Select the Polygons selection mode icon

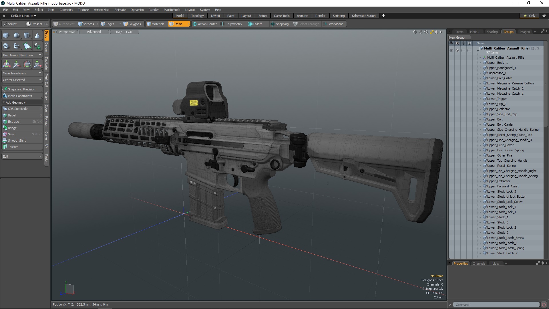point(125,24)
